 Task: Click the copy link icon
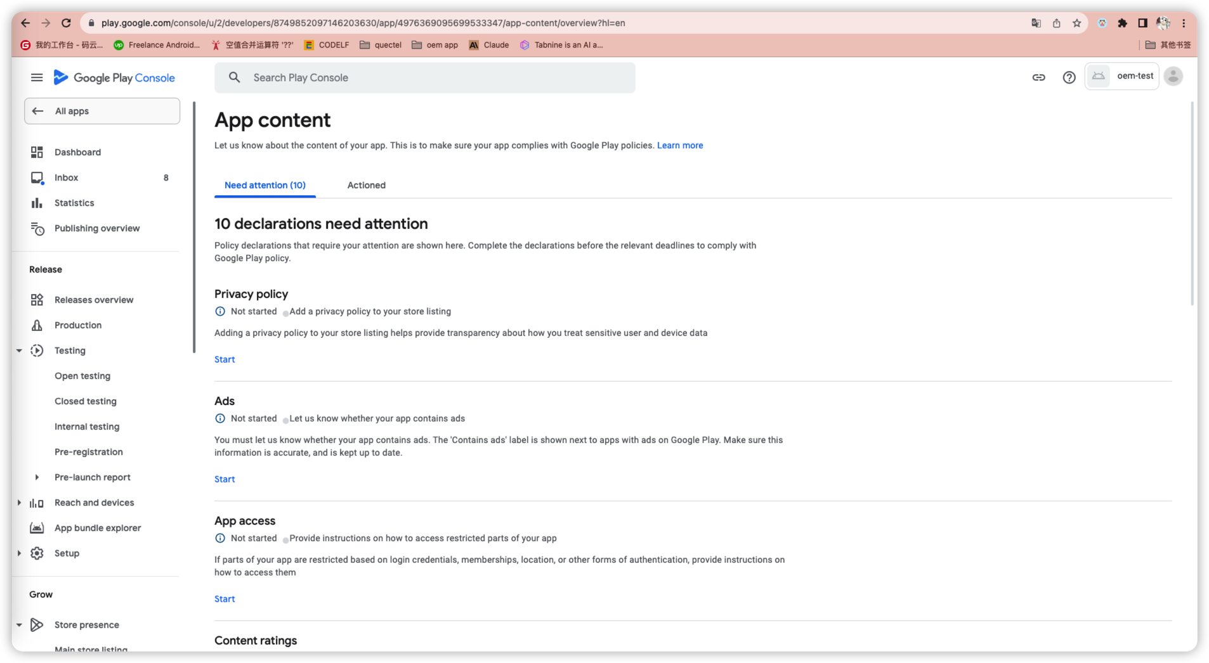[x=1038, y=77]
